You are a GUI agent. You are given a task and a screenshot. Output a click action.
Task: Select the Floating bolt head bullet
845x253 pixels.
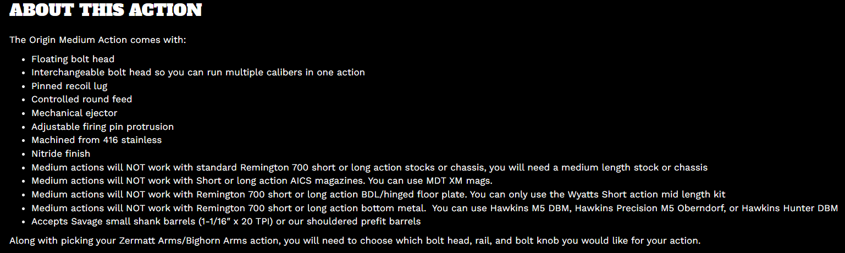coord(73,59)
